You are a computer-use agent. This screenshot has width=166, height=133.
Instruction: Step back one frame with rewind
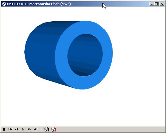[x=16, y=129]
